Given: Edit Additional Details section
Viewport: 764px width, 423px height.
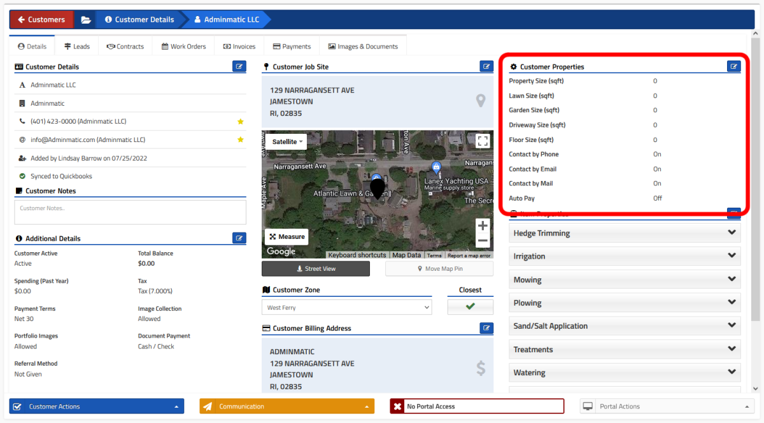Looking at the screenshot, I should tap(239, 238).
